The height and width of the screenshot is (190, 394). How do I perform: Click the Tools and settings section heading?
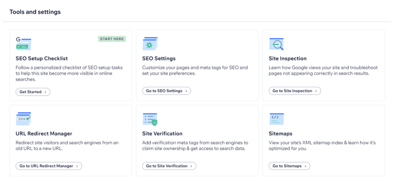[35, 12]
